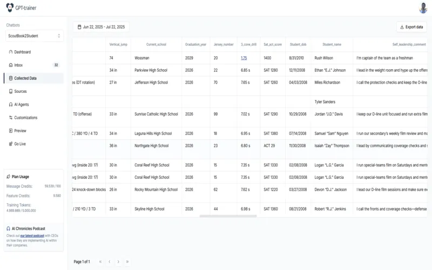The height and width of the screenshot is (270, 432).
Task: Open the ScoutBook2Student chatbot dropdown
Action: (x=35, y=36)
